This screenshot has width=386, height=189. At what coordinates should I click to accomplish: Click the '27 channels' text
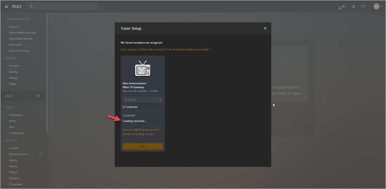[x=130, y=107]
